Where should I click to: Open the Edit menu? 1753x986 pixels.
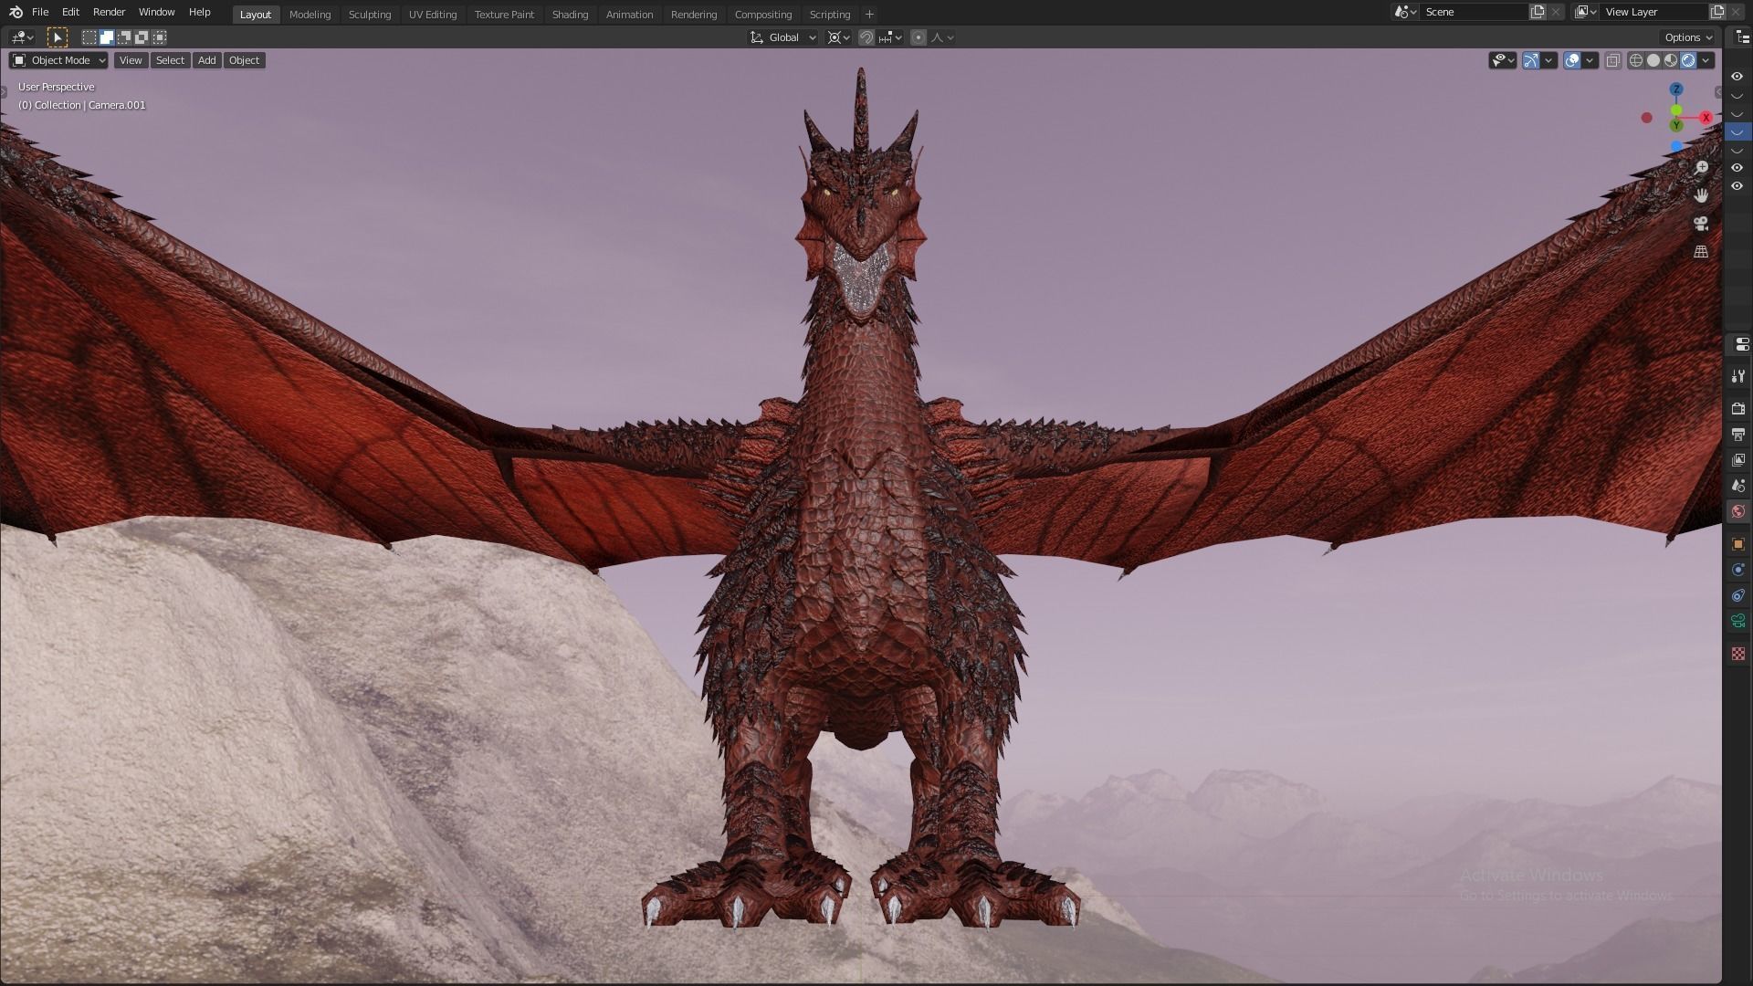(70, 12)
